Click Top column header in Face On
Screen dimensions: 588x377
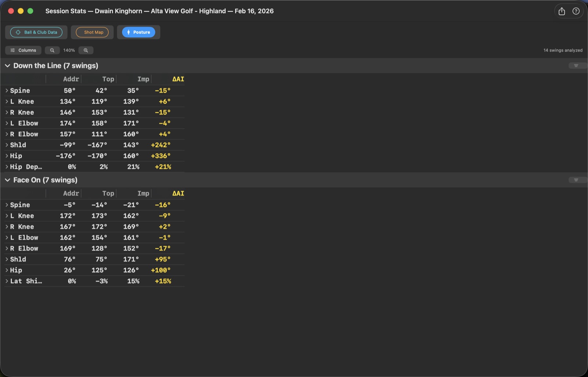pos(108,193)
